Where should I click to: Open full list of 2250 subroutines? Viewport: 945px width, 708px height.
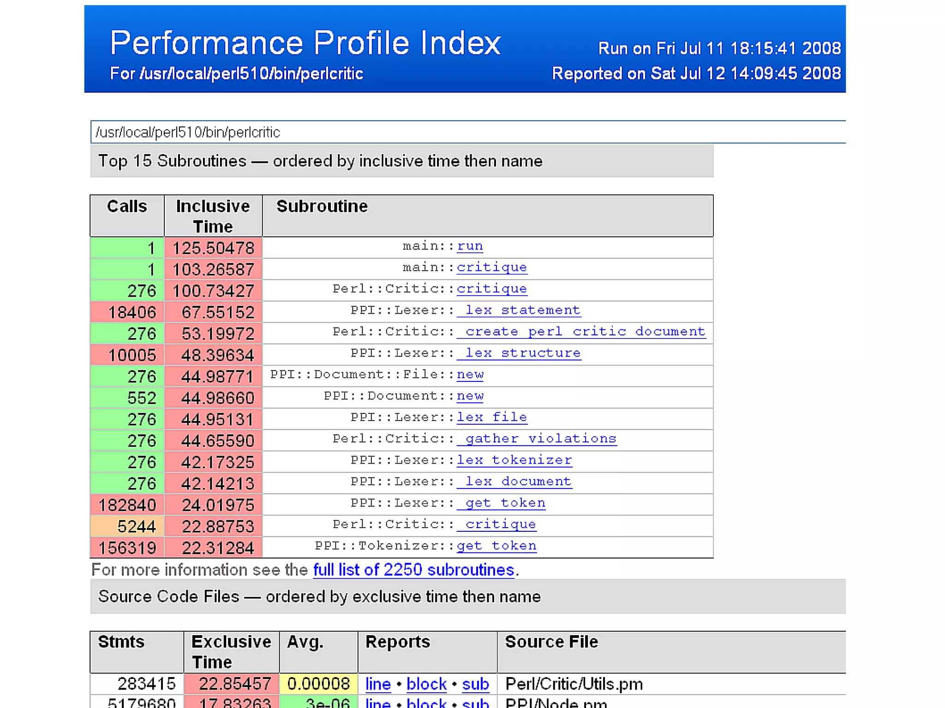click(413, 570)
